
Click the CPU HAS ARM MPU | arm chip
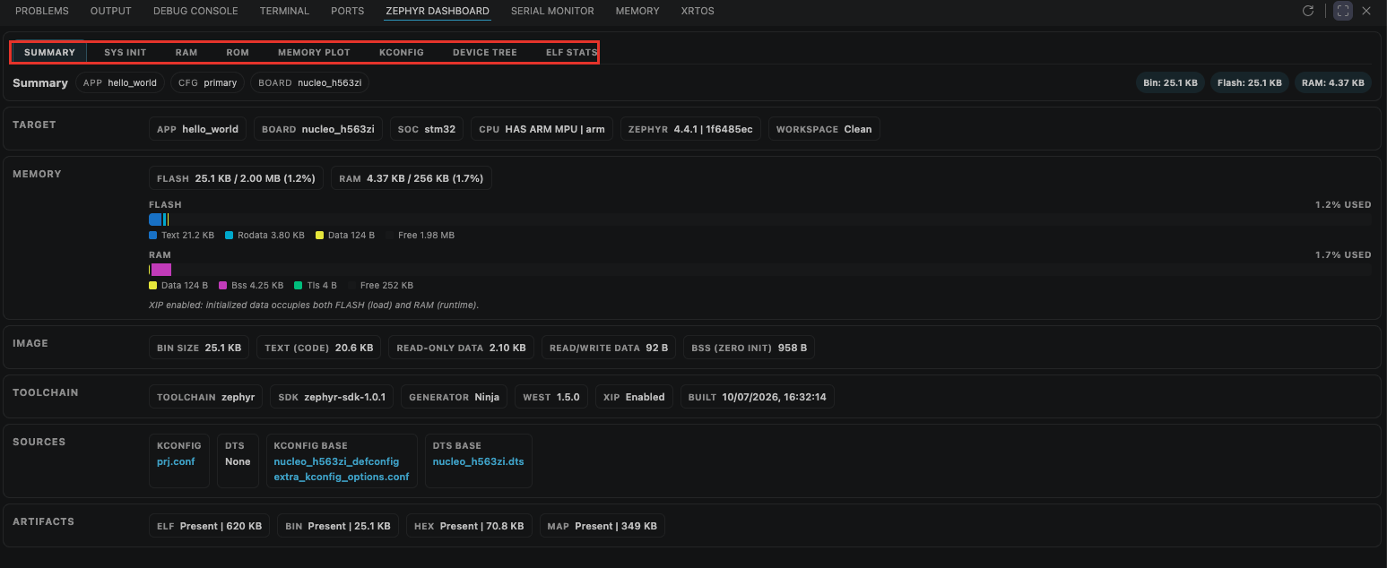tap(542, 129)
